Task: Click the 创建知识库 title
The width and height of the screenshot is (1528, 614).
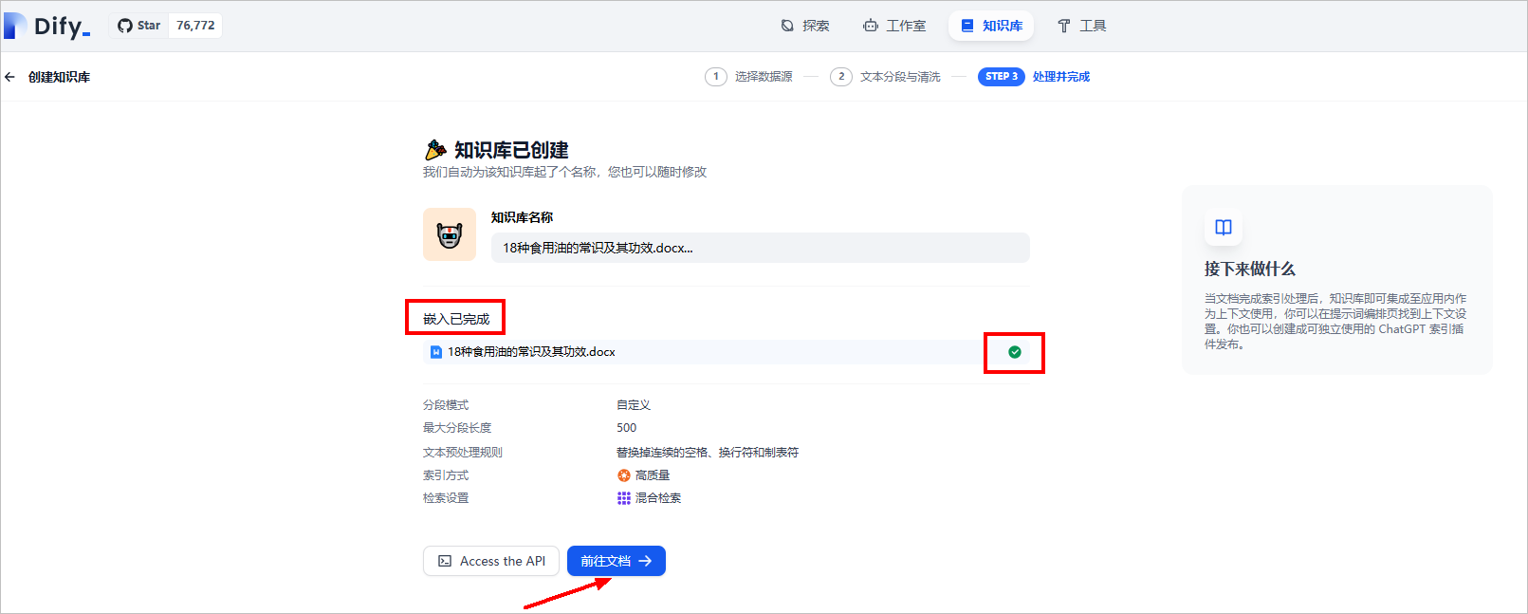Action: click(x=60, y=77)
